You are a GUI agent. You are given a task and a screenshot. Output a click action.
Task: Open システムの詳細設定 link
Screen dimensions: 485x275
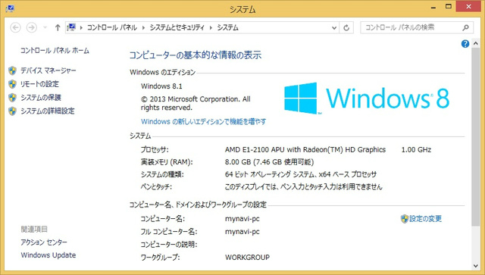tap(48, 111)
